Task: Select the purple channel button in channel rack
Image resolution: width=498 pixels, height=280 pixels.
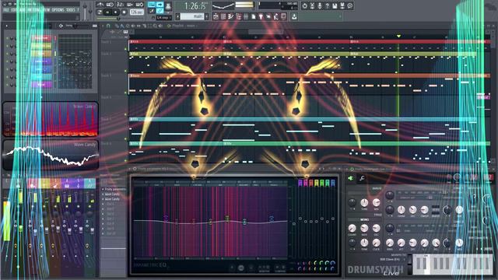Action: point(41,85)
